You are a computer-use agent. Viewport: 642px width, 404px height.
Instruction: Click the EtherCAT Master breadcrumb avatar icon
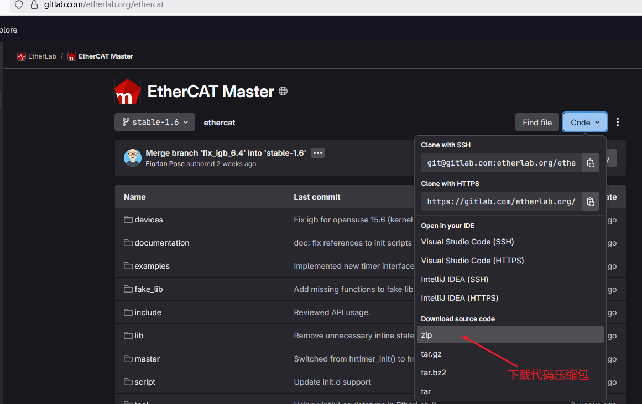point(72,56)
